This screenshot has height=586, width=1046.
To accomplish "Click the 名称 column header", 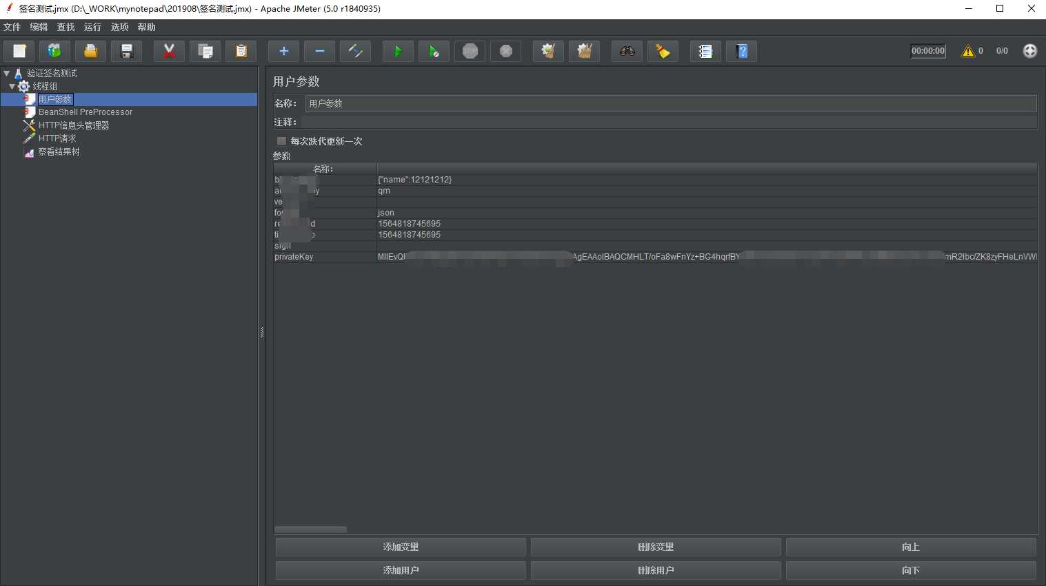I will tap(325, 169).
